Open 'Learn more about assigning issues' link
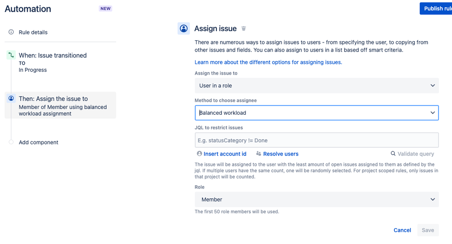Image resolution: width=452 pixels, height=244 pixels. (x=268, y=62)
